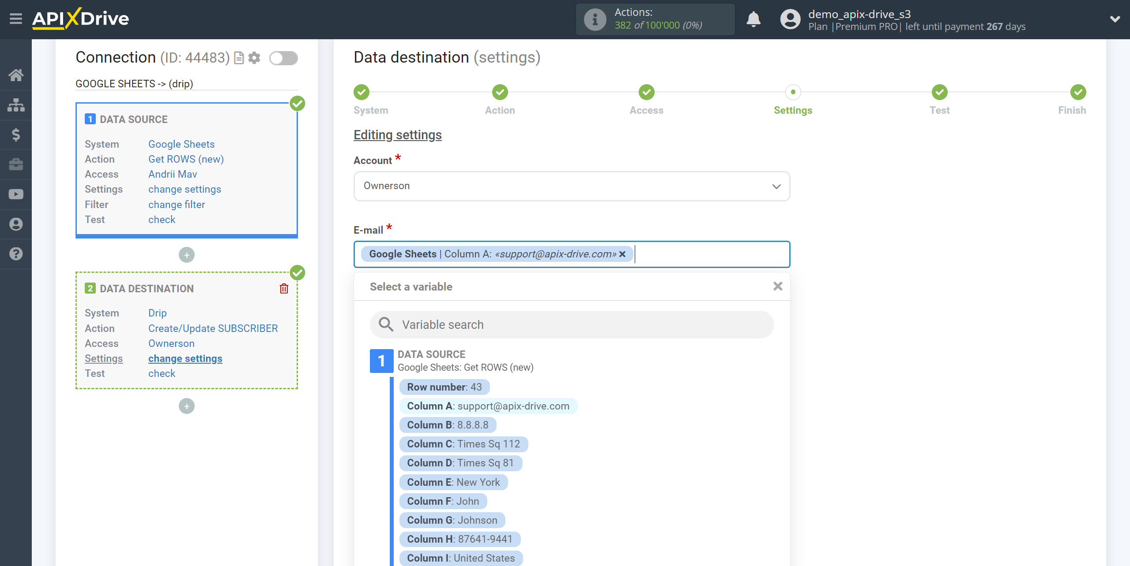Open the Actions info icon
This screenshot has width=1130, height=566.
tap(595, 19)
